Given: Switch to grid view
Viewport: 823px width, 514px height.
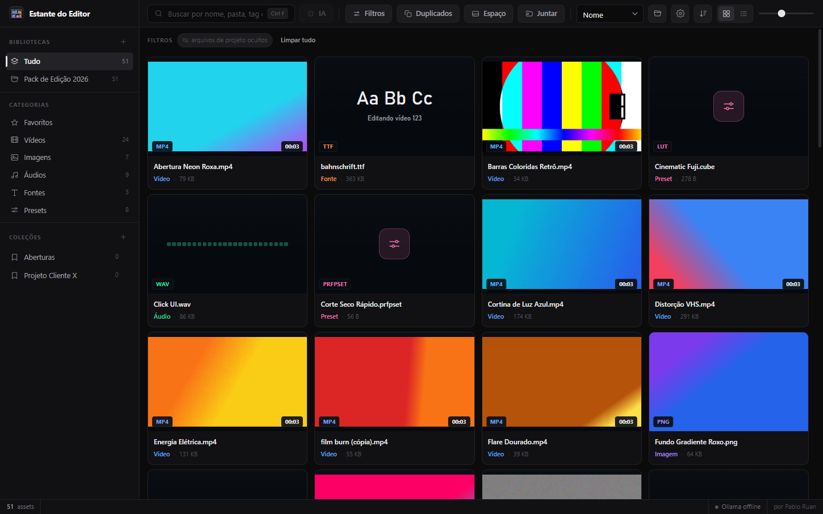Looking at the screenshot, I should [x=726, y=14].
